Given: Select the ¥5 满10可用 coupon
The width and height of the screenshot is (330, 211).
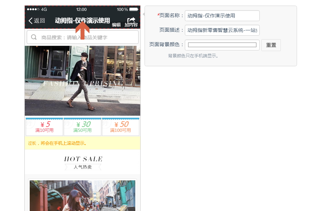Looking at the screenshot, I should point(44,127).
